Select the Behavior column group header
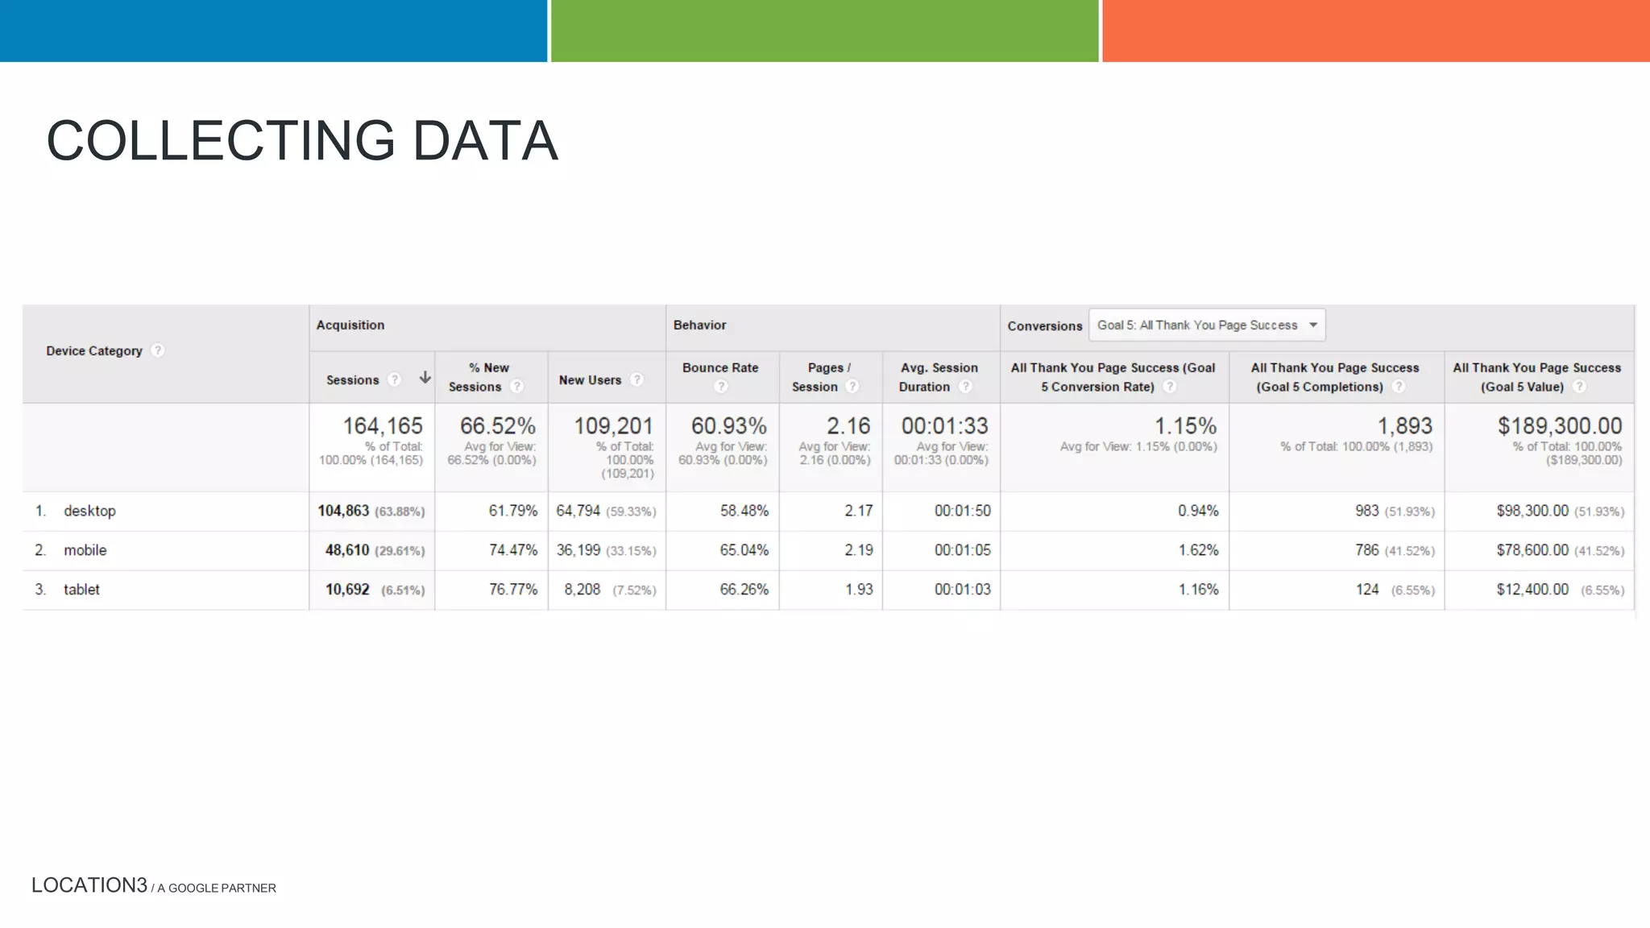 coord(699,325)
